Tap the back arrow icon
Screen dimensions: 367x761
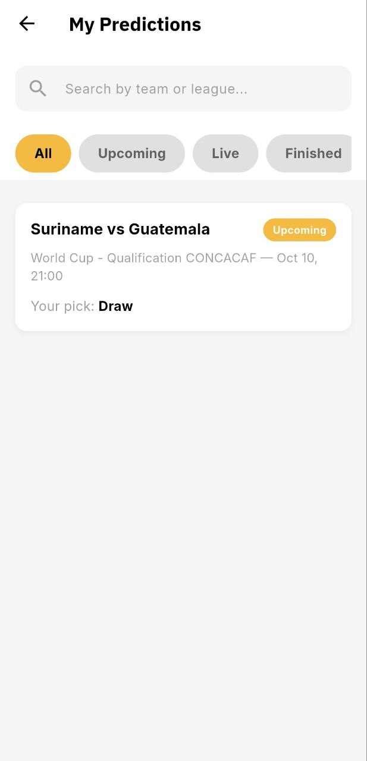coord(27,24)
